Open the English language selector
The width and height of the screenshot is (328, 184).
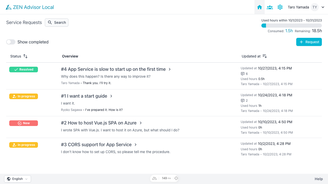pyautogui.click(x=17, y=179)
